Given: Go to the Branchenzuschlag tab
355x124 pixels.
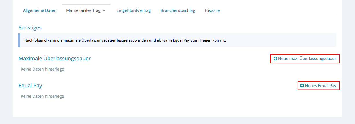Looking at the screenshot, I should [178, 10].
